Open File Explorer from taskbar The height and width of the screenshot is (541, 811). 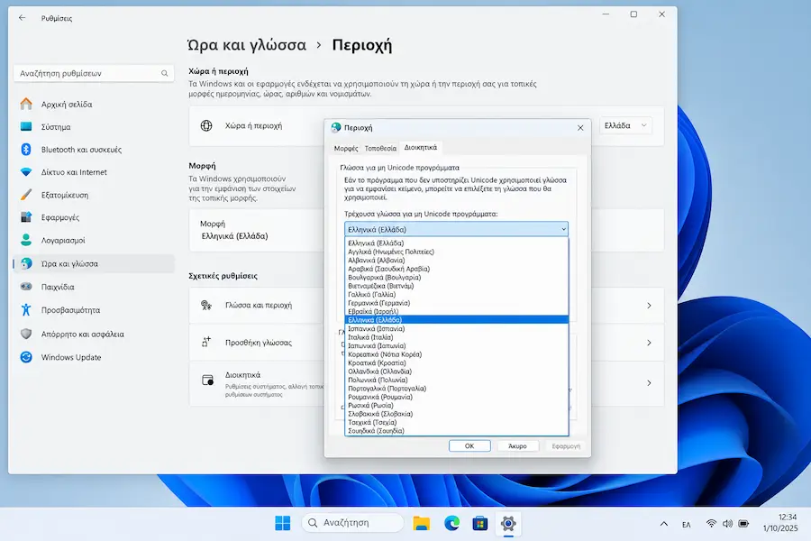click(421, 523)
